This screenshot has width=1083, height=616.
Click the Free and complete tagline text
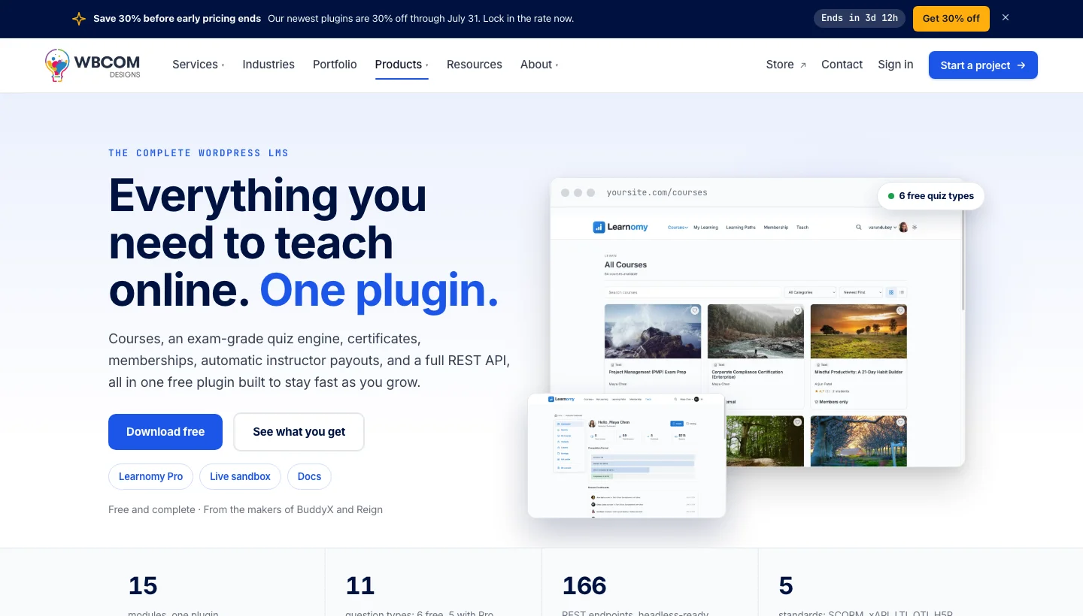click(245, 509)
